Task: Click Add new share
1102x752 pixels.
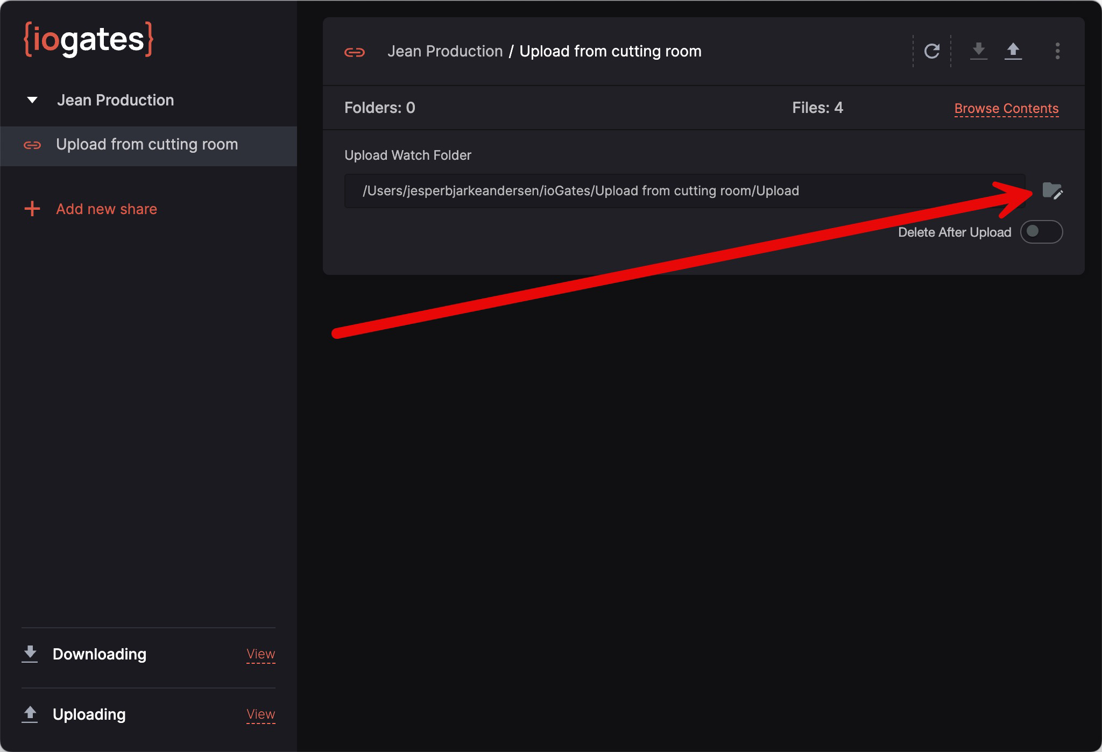Action: pyautogui.click(x=107, y=209)
